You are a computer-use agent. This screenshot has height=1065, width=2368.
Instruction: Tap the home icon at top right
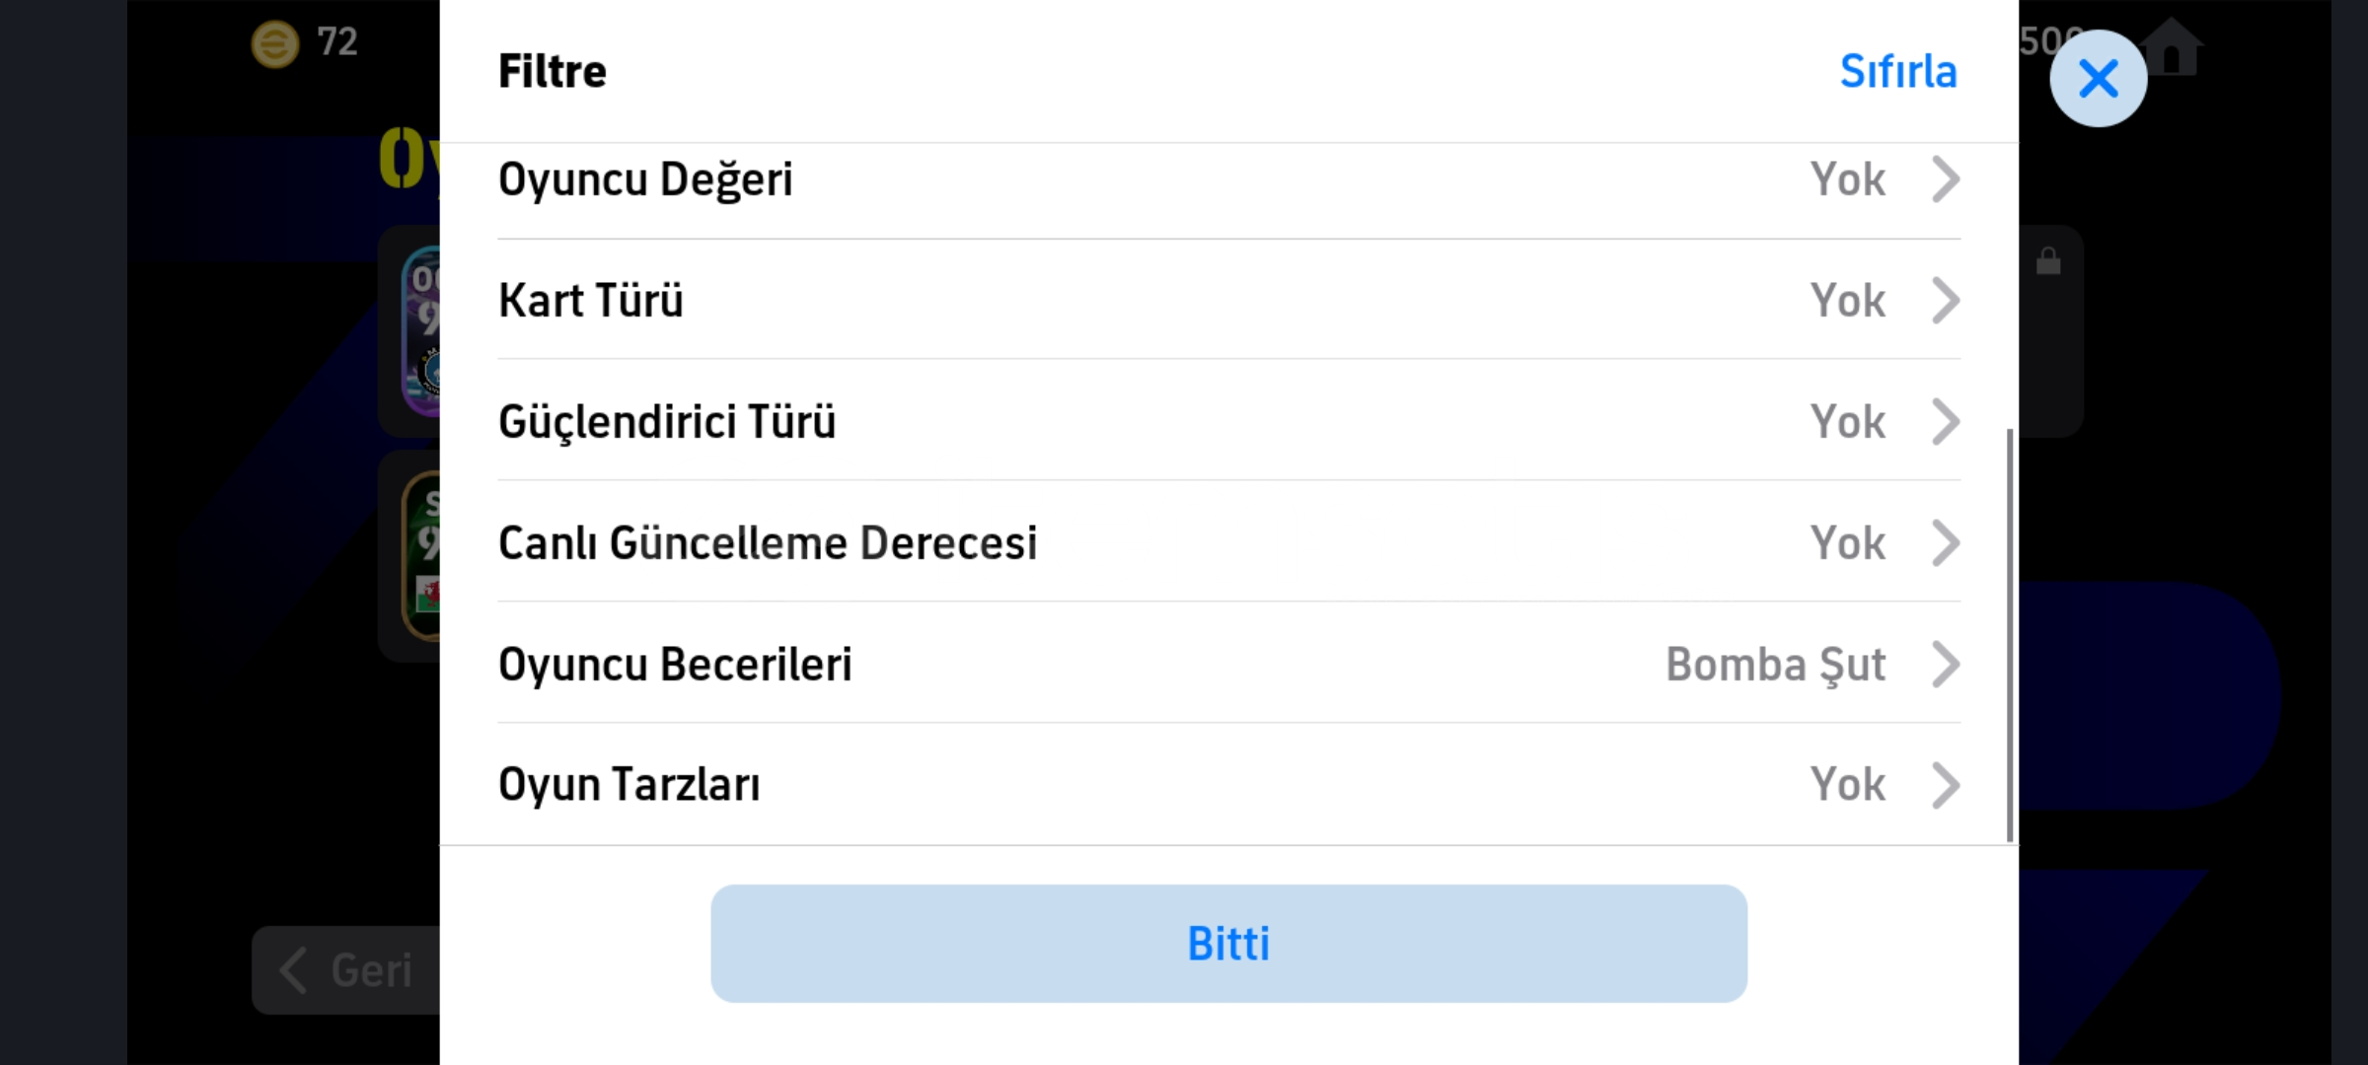click(x=2173, y=47)
